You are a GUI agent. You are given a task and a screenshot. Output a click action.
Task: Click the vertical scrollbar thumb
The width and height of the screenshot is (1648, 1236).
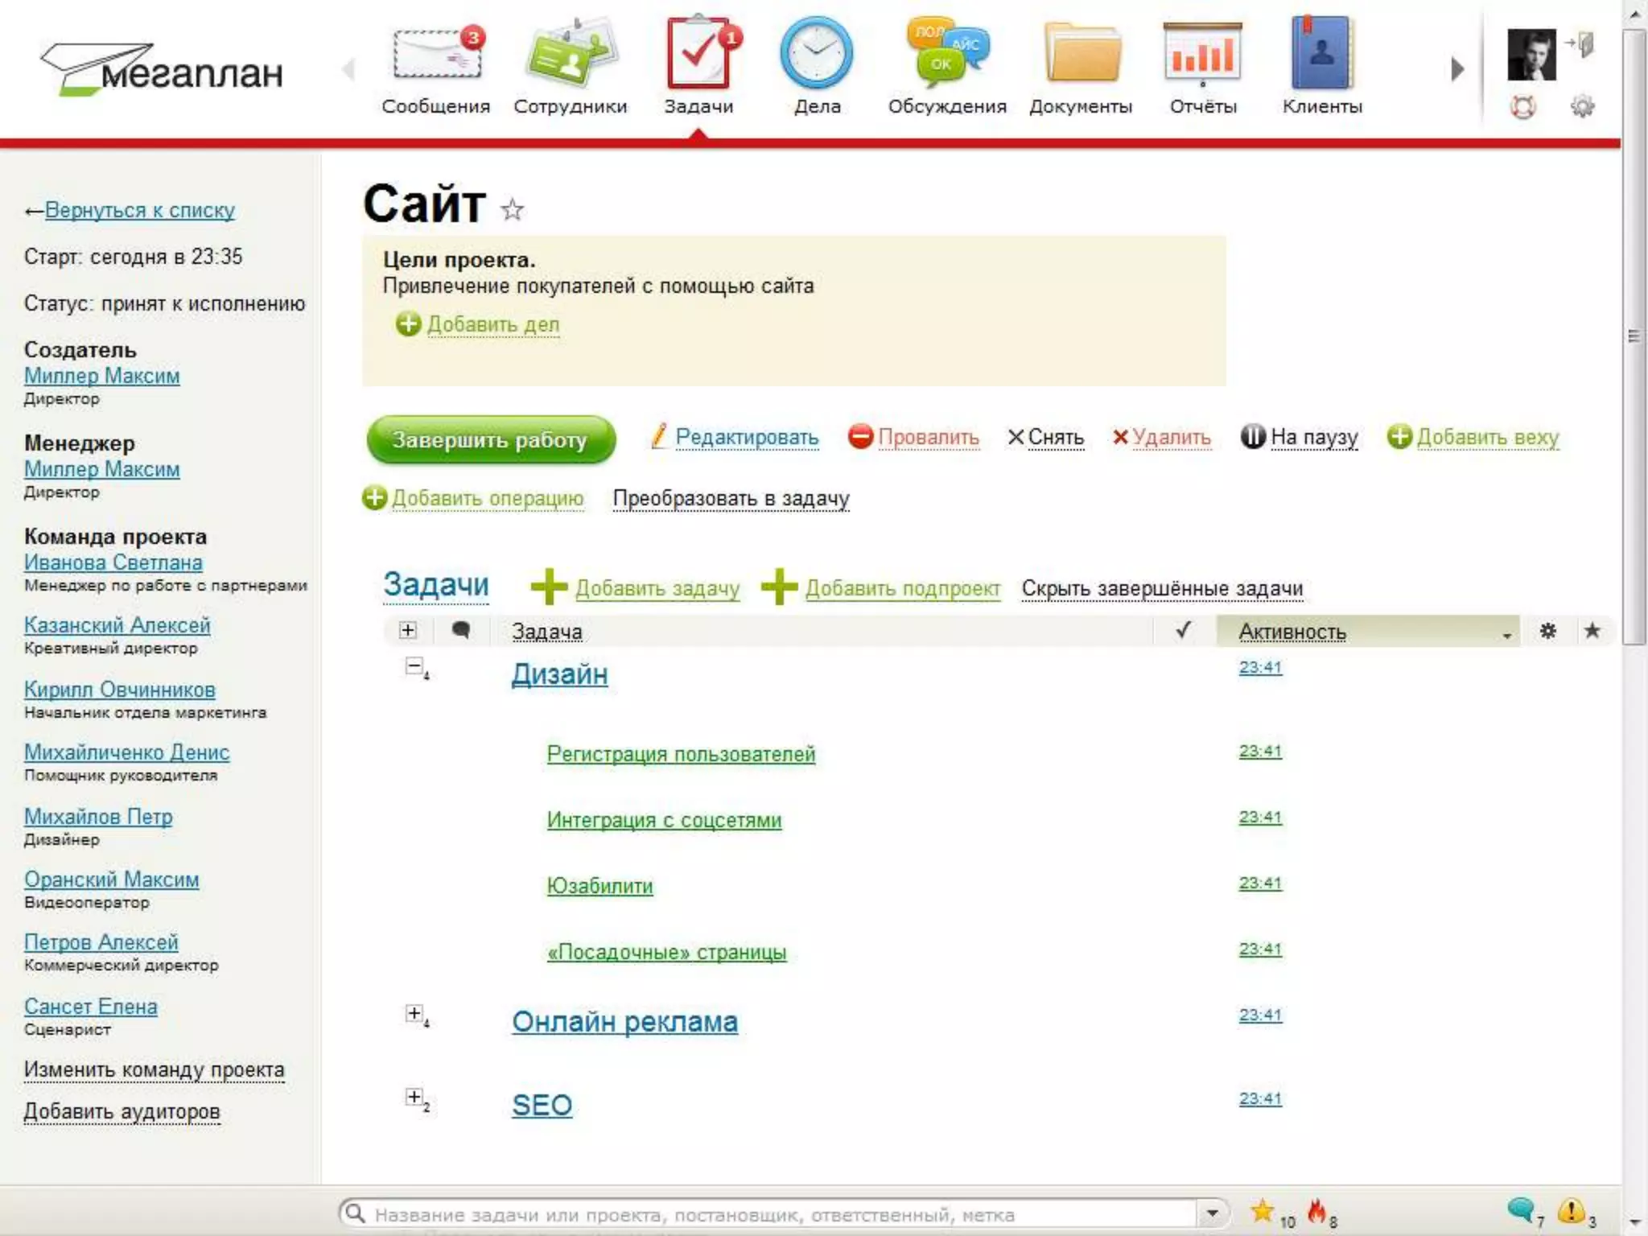tap(1634, 336)
